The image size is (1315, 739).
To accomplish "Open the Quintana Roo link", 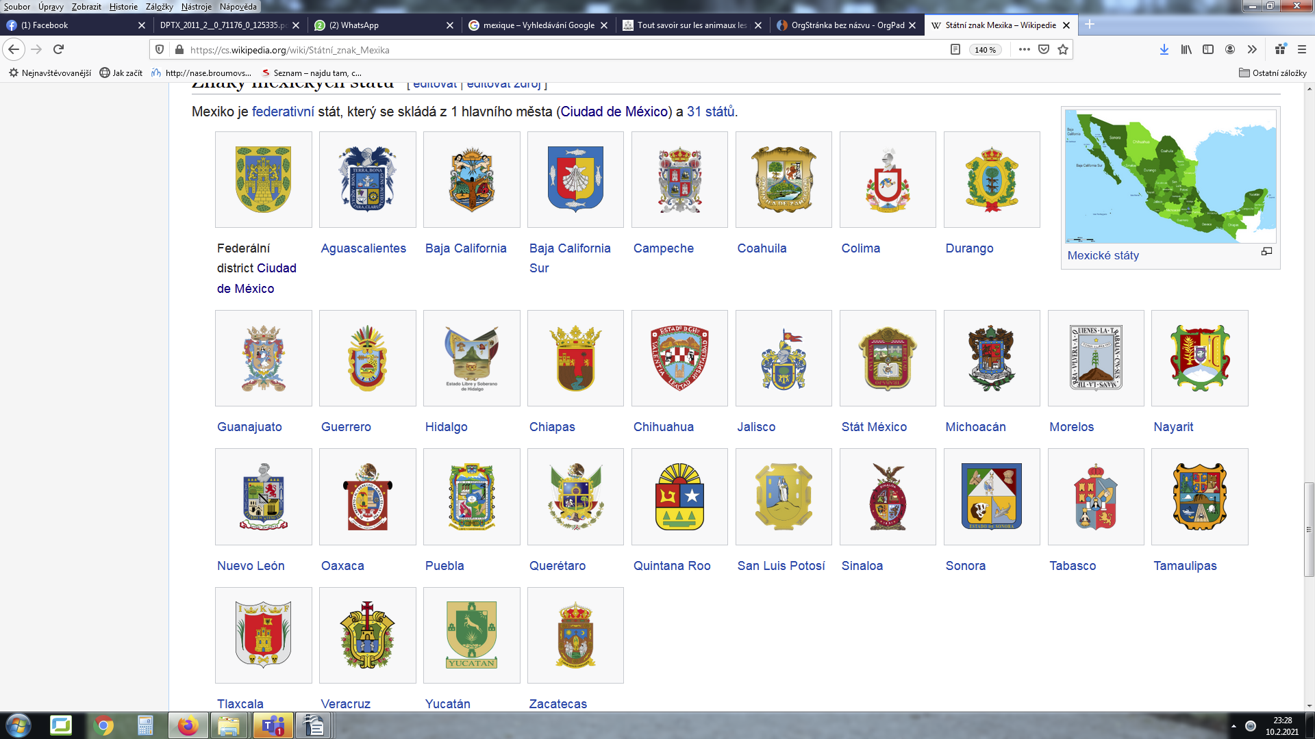I will click(671, 566).
